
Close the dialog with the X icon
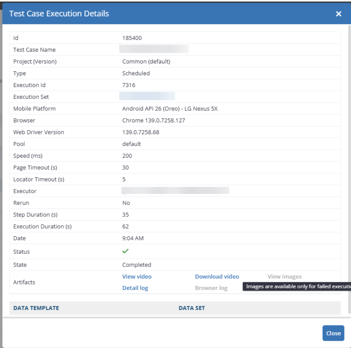338,14
